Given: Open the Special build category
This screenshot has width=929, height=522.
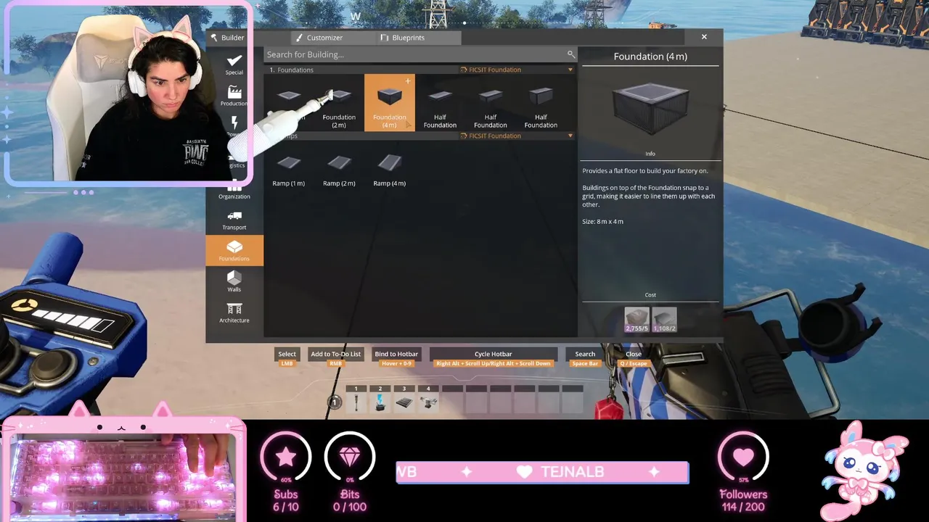Looking at the screenshot, I should point(234,64).
